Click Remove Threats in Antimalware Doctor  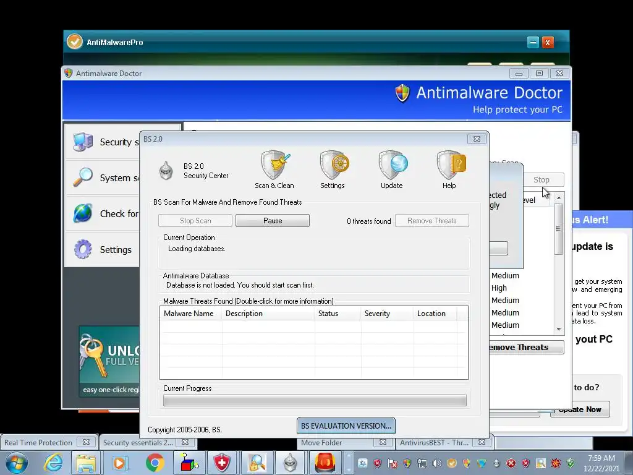pyautogui.click(x=527, y=348)
